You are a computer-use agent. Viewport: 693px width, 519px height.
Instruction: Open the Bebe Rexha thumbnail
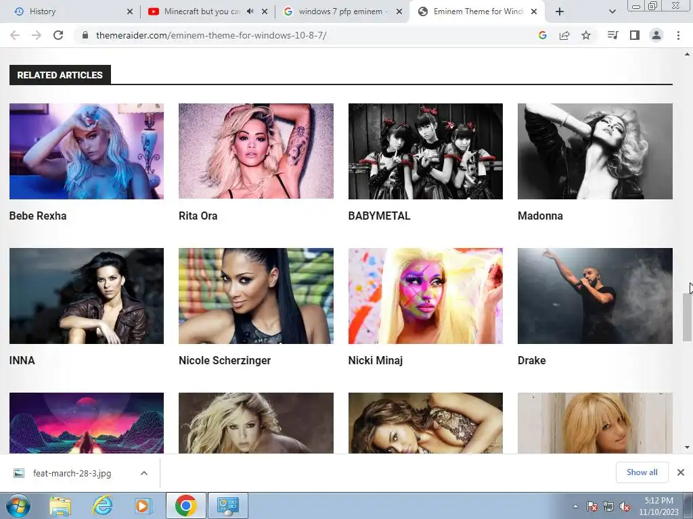click(87, 151)
